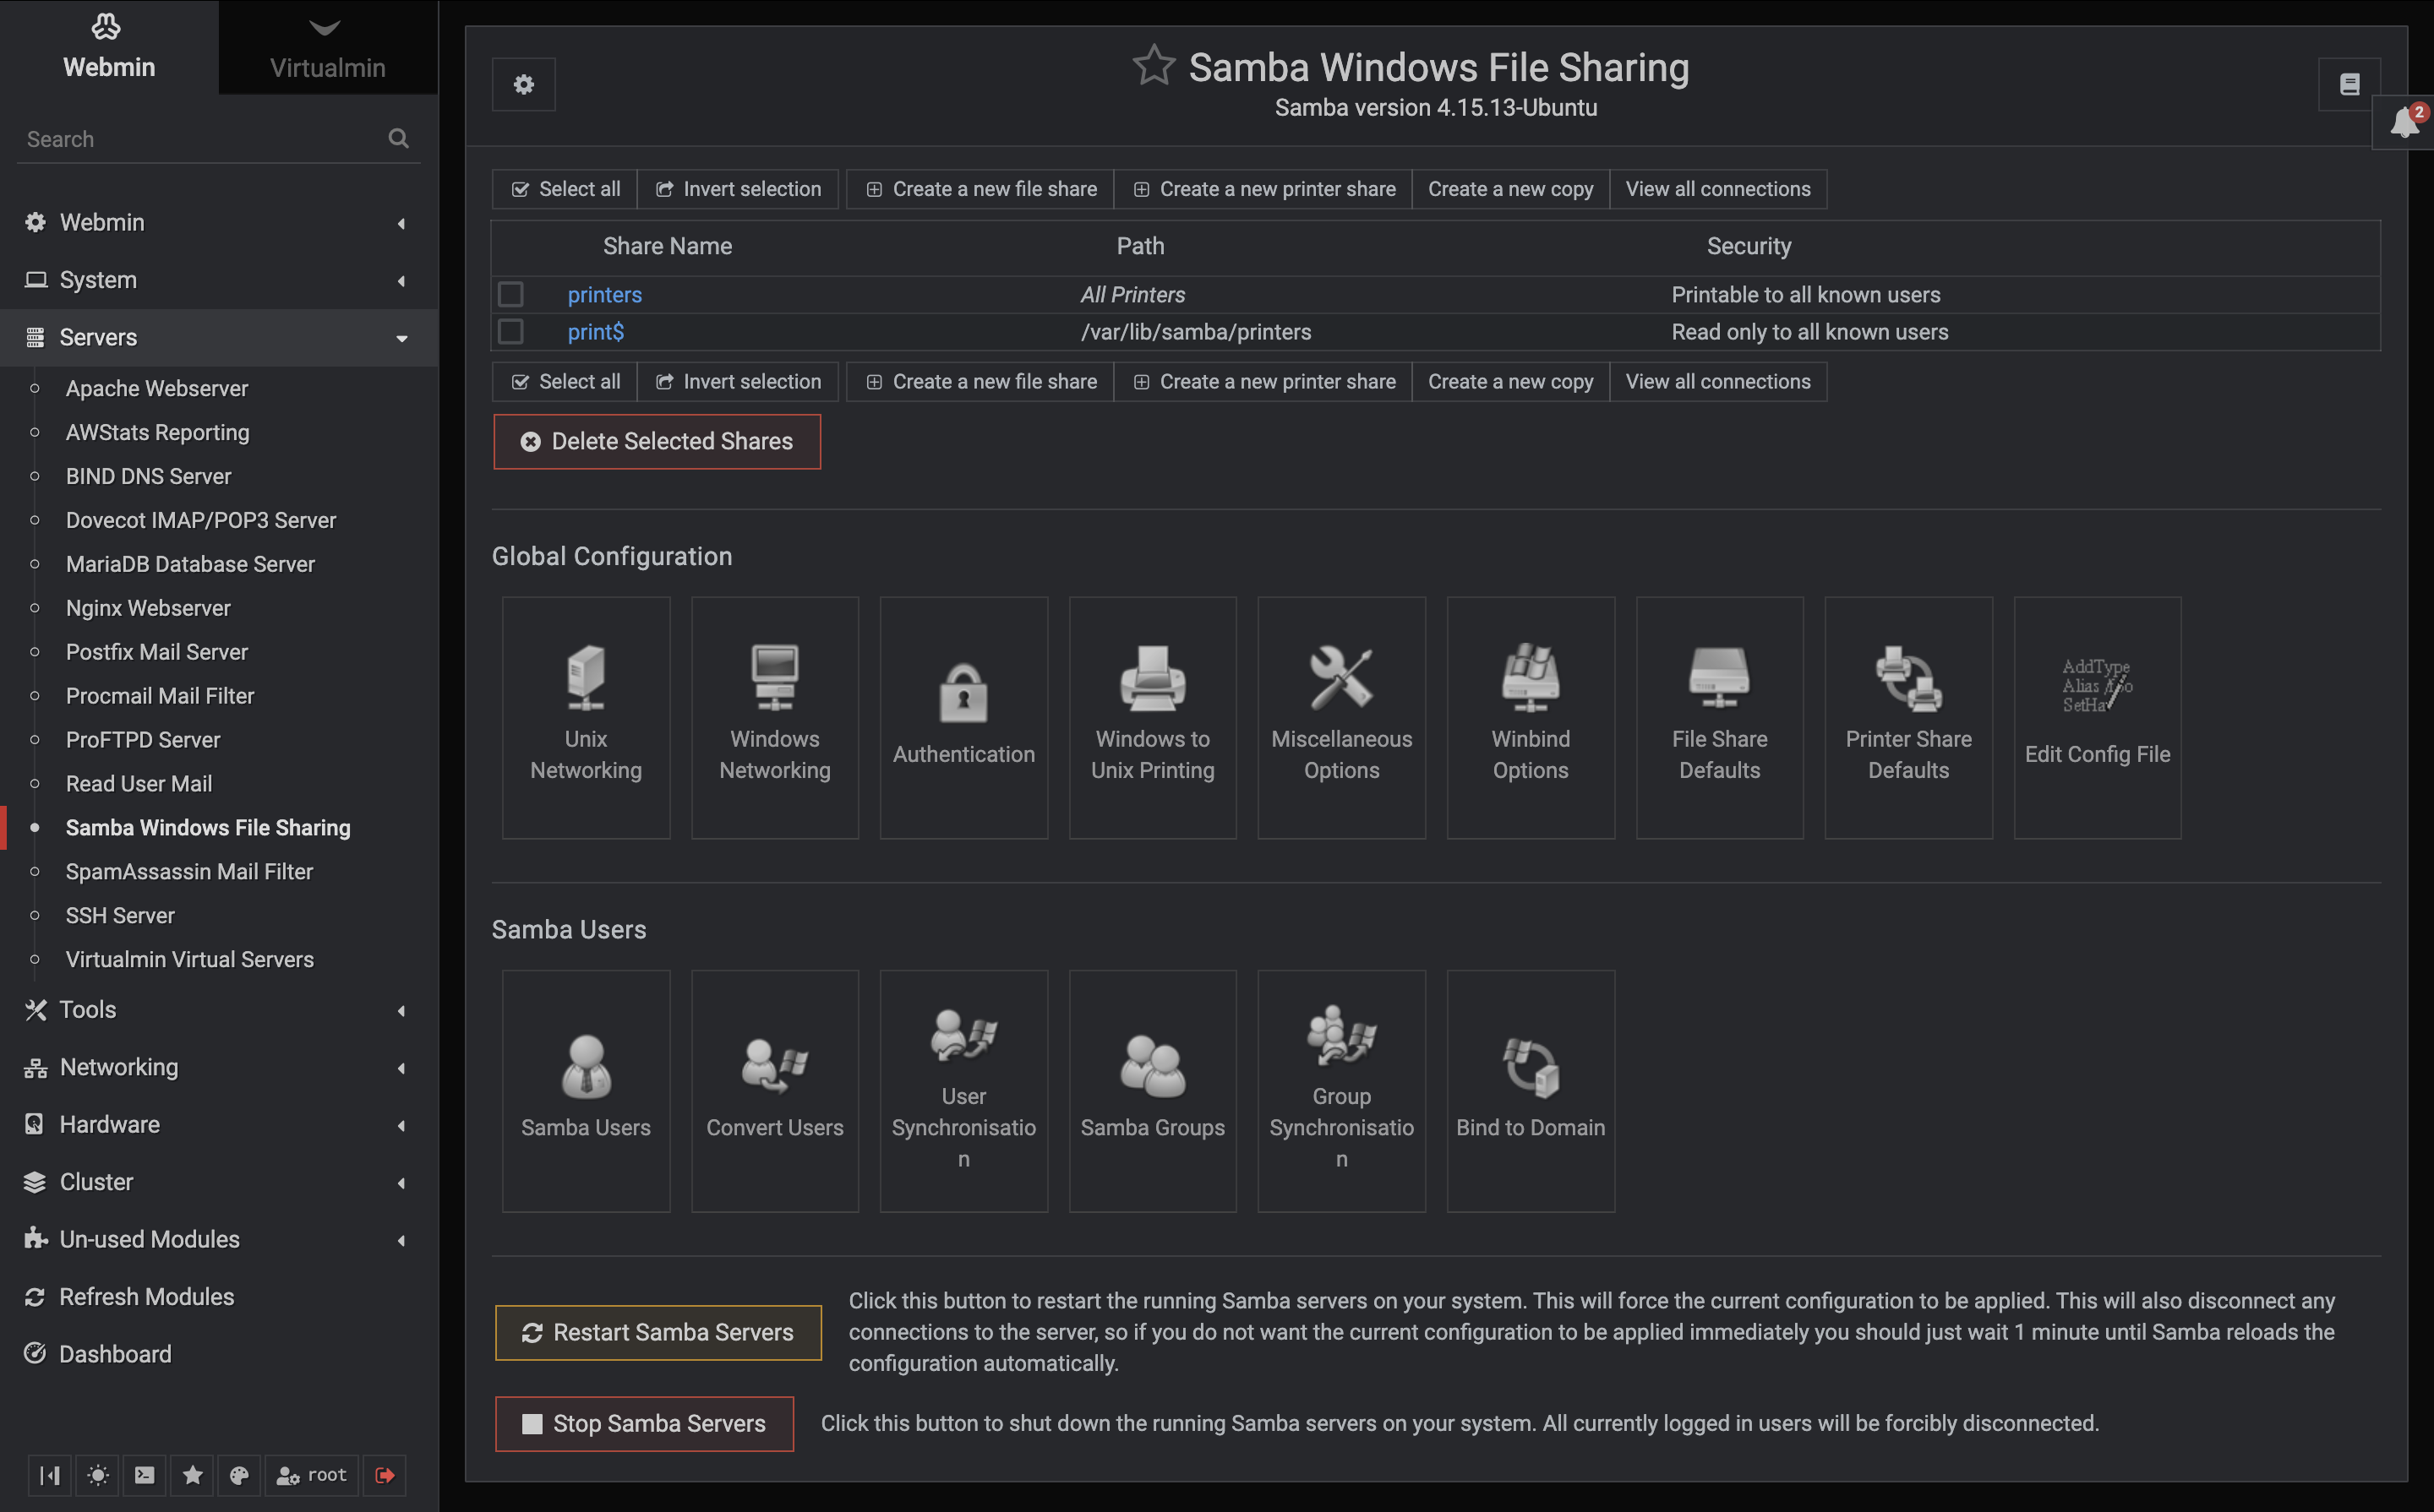Screen dimensions: 2434x1512
Task: Check the printers share checkbox
Action: (510, 294)
